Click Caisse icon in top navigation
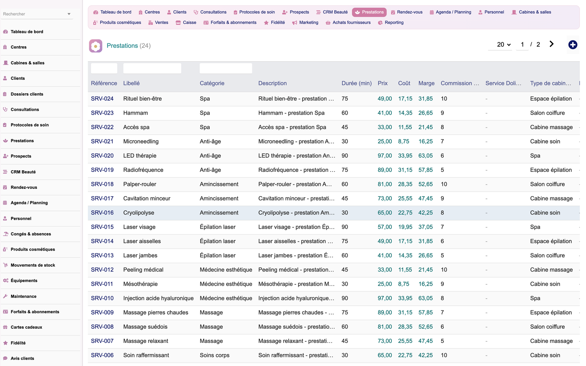 pyautogui.click(x=178, y=23)
